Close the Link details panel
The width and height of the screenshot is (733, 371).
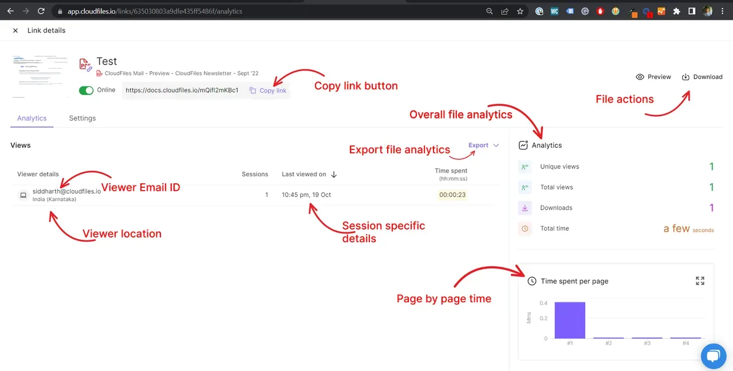[15, 30]
